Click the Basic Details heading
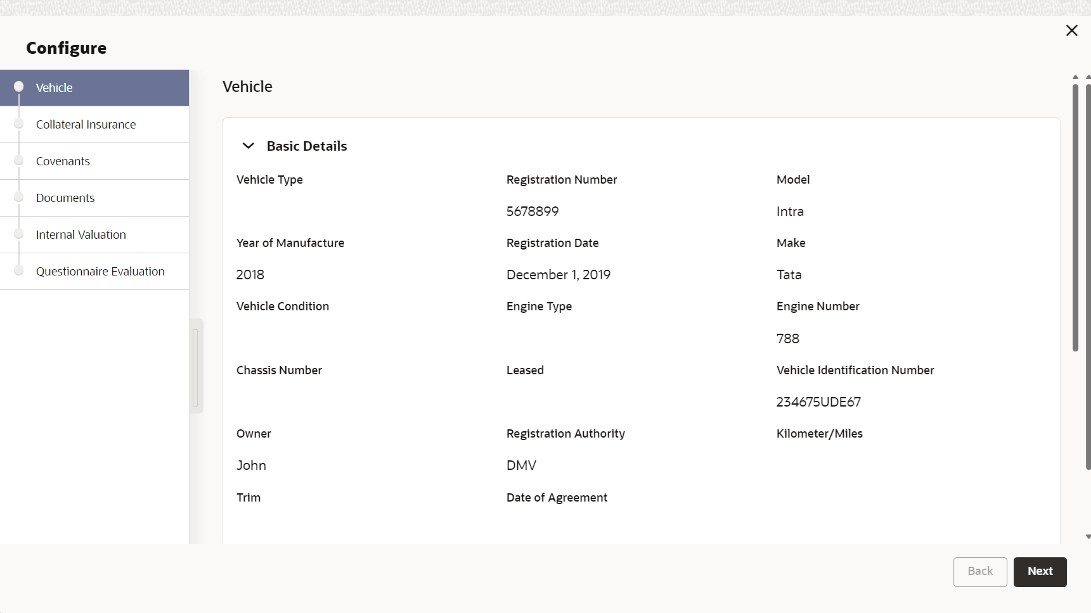Screen dimensions: 1091x613 307,146
